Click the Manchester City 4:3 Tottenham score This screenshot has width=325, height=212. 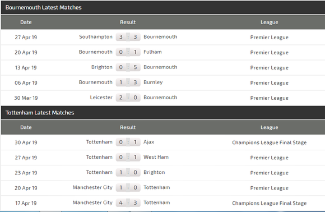pyautogui.click(x=128, y=202)
